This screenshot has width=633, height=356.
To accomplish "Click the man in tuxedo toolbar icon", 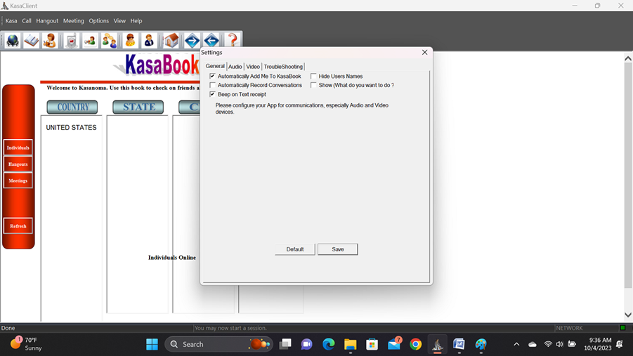I will tap(149, 40).
